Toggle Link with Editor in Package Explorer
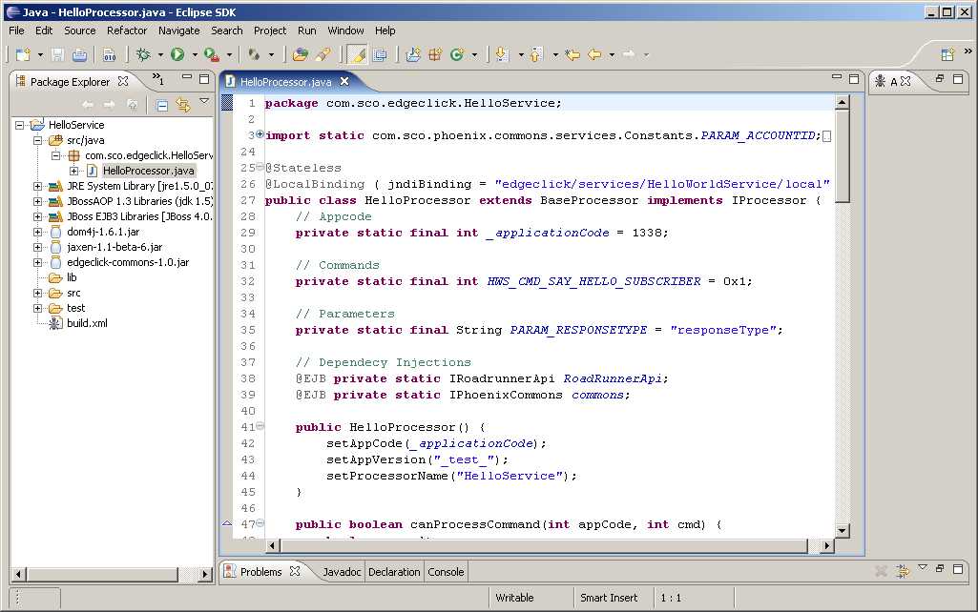The image size is (978, 612). pyautogui.click(x=183, y=105)
